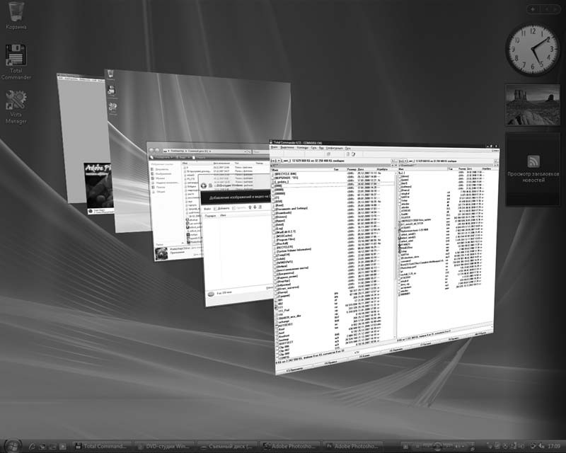This screenshot has height=453, width=566.
Task: Open the Vista Manager desktop shortcut
Action: pyautogui.click(x=16, y=101)
